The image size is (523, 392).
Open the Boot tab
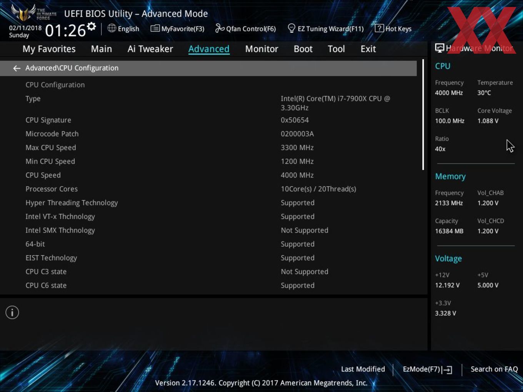pos(303,49)
